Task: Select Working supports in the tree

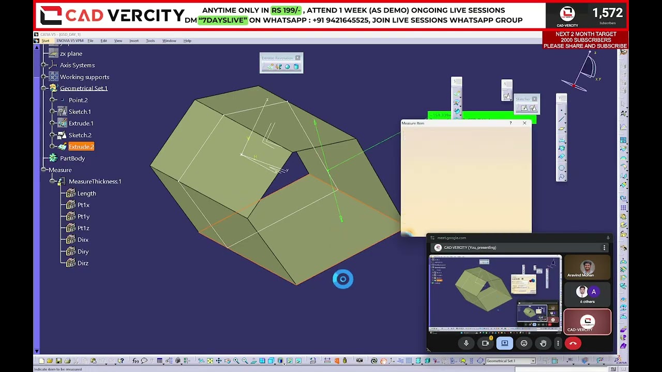Action: [84, 77]
